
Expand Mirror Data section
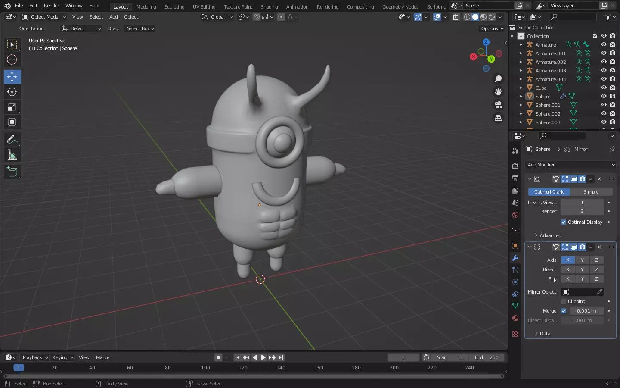coord(542,334)
